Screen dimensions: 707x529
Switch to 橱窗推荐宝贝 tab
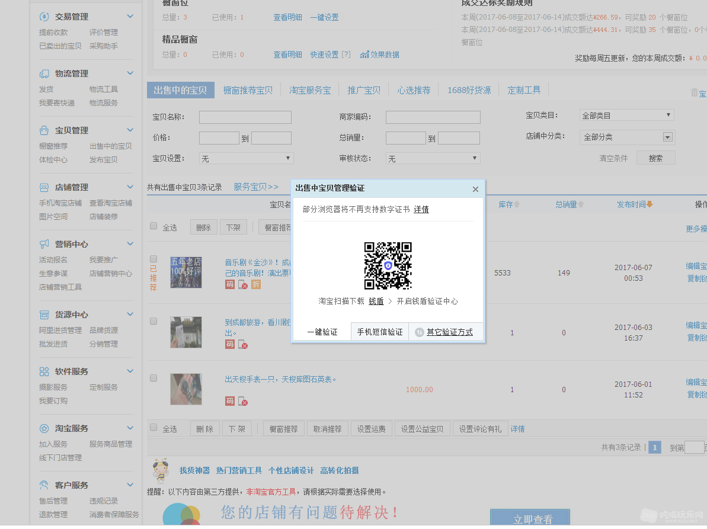click(248, 91)
